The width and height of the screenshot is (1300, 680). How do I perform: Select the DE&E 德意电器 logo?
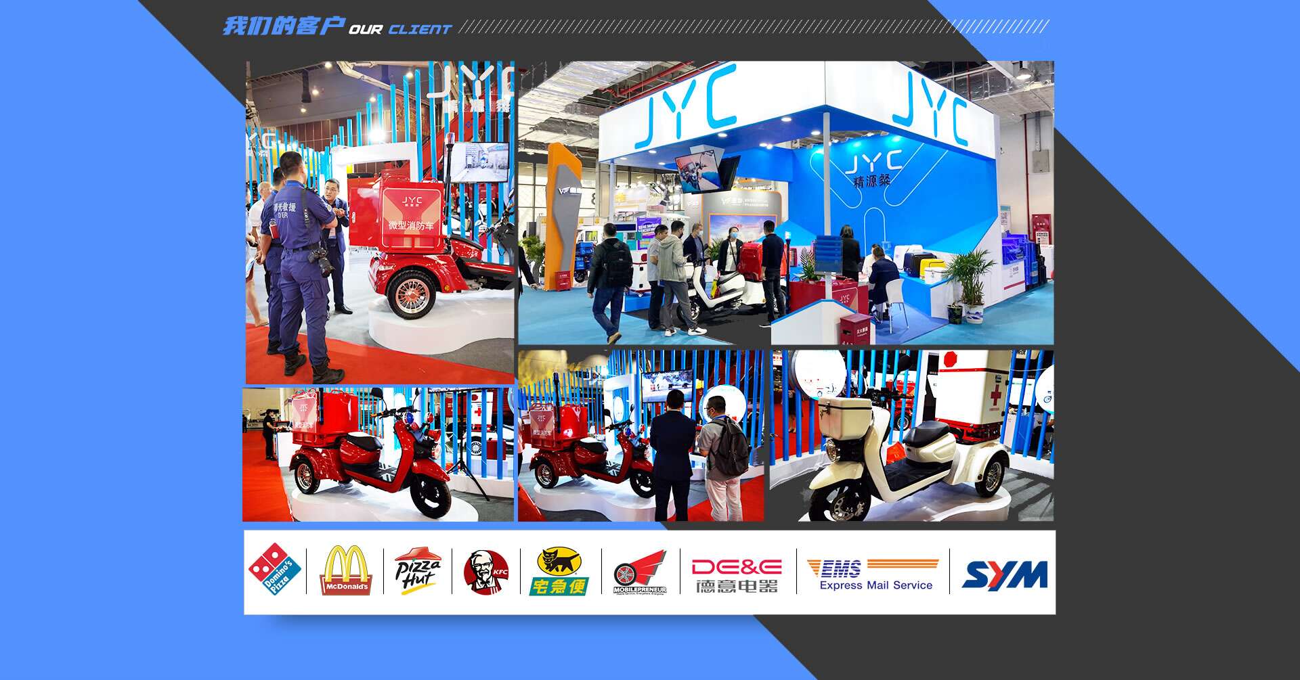(736, 574)
